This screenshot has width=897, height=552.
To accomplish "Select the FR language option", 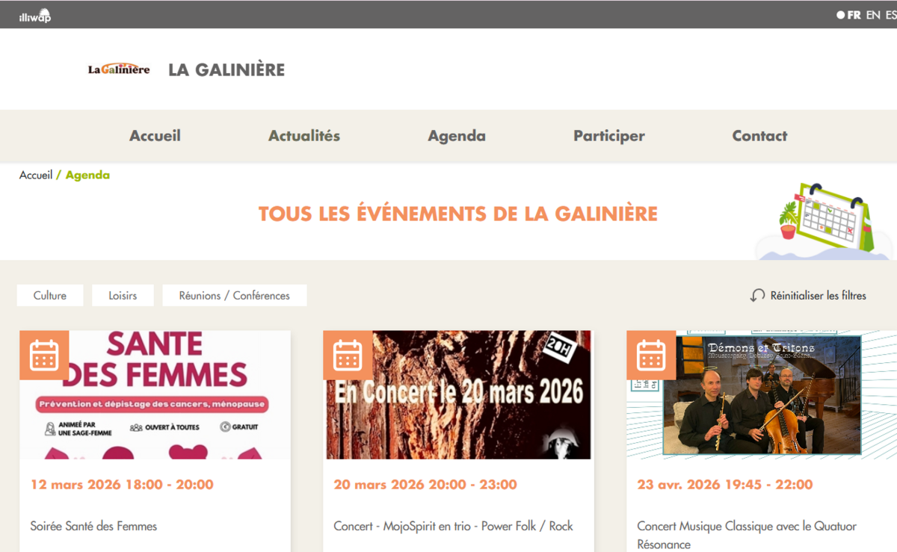I will (x=853, y=15).
